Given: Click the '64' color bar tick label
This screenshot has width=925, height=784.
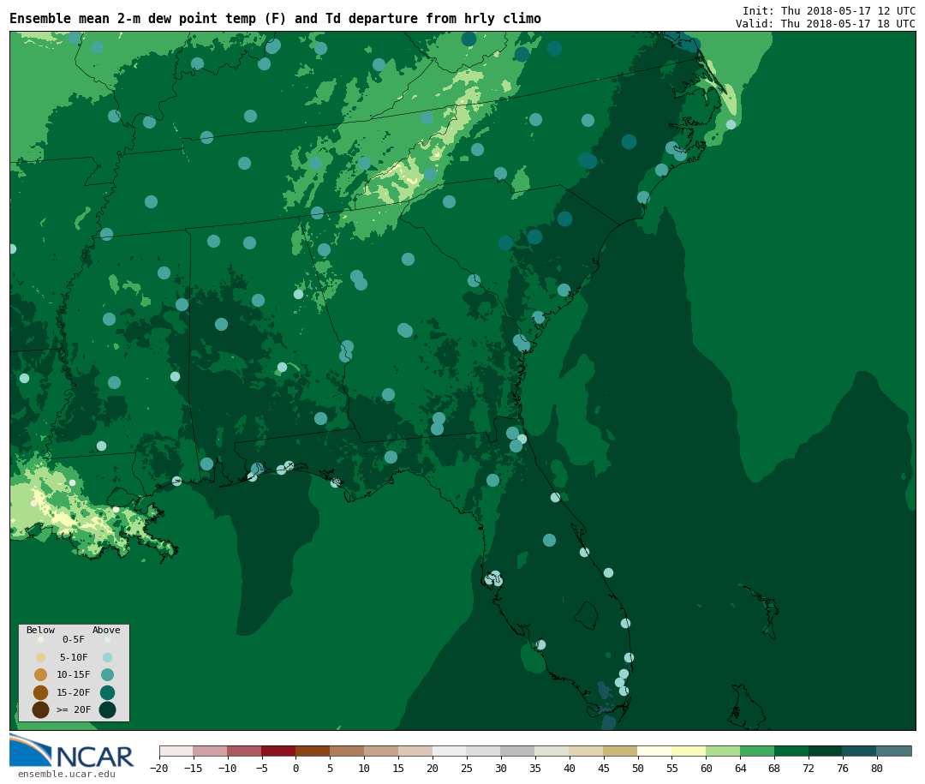Looking at the screenshot, I should pos(740,768).
